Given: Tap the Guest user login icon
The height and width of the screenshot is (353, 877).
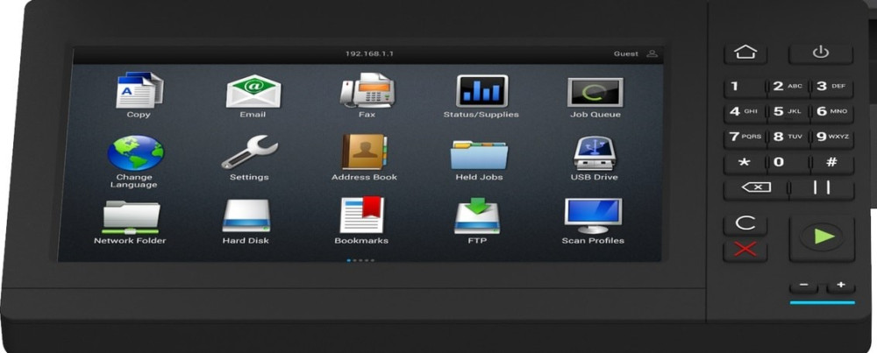Looking at the screenshot, I should tap(652, 54).
